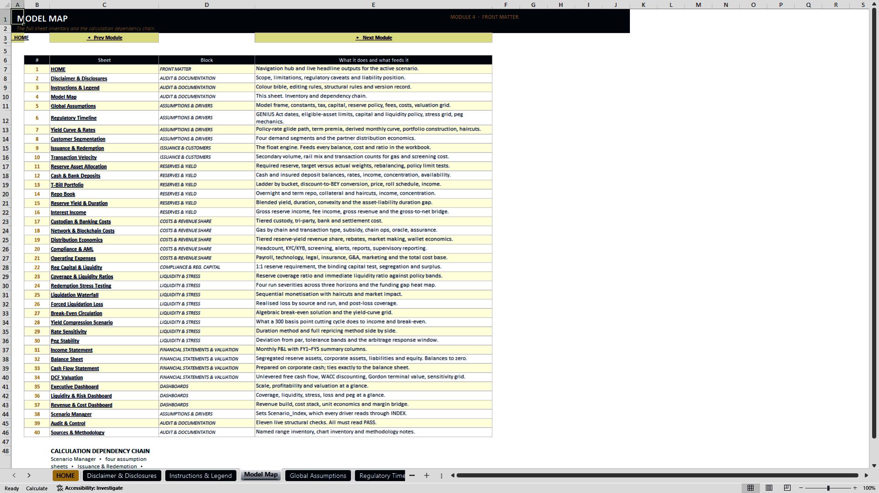Image resolution: width=879 pixels, height=493 pixels.
Task: Select column C header
Action: tap(104, 5)
